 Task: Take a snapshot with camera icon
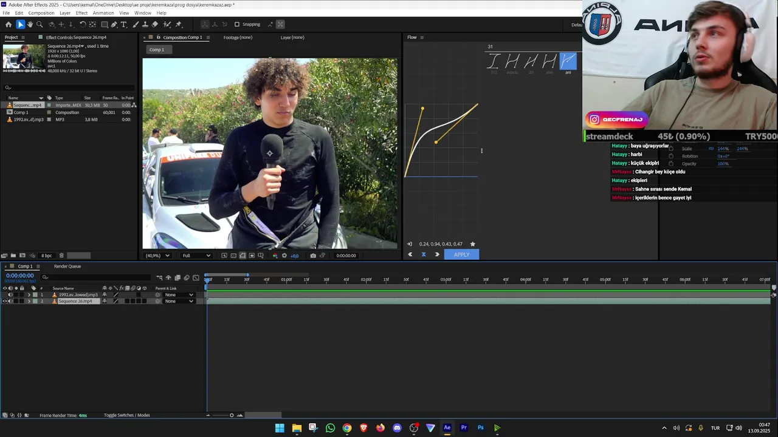313,256
